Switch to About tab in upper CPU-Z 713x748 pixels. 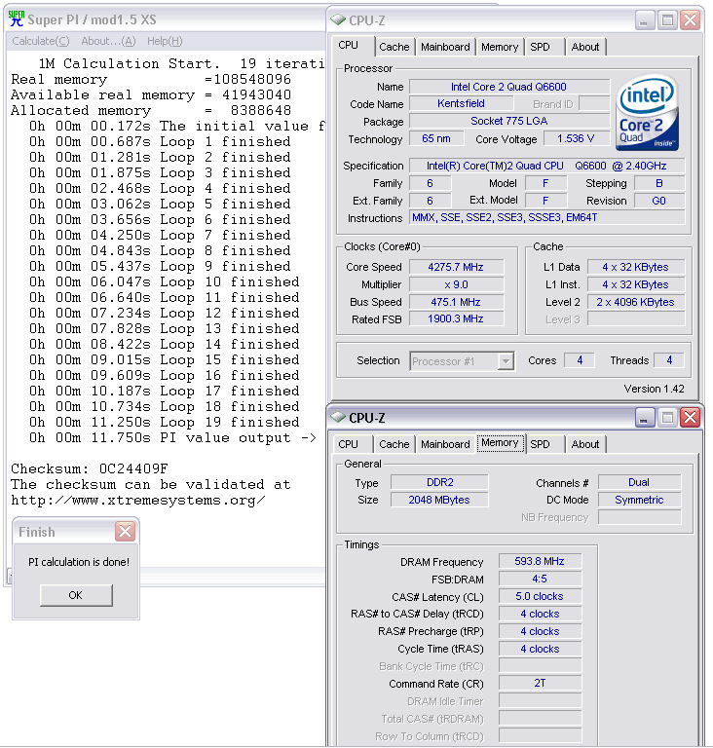[x=585, y=47]
